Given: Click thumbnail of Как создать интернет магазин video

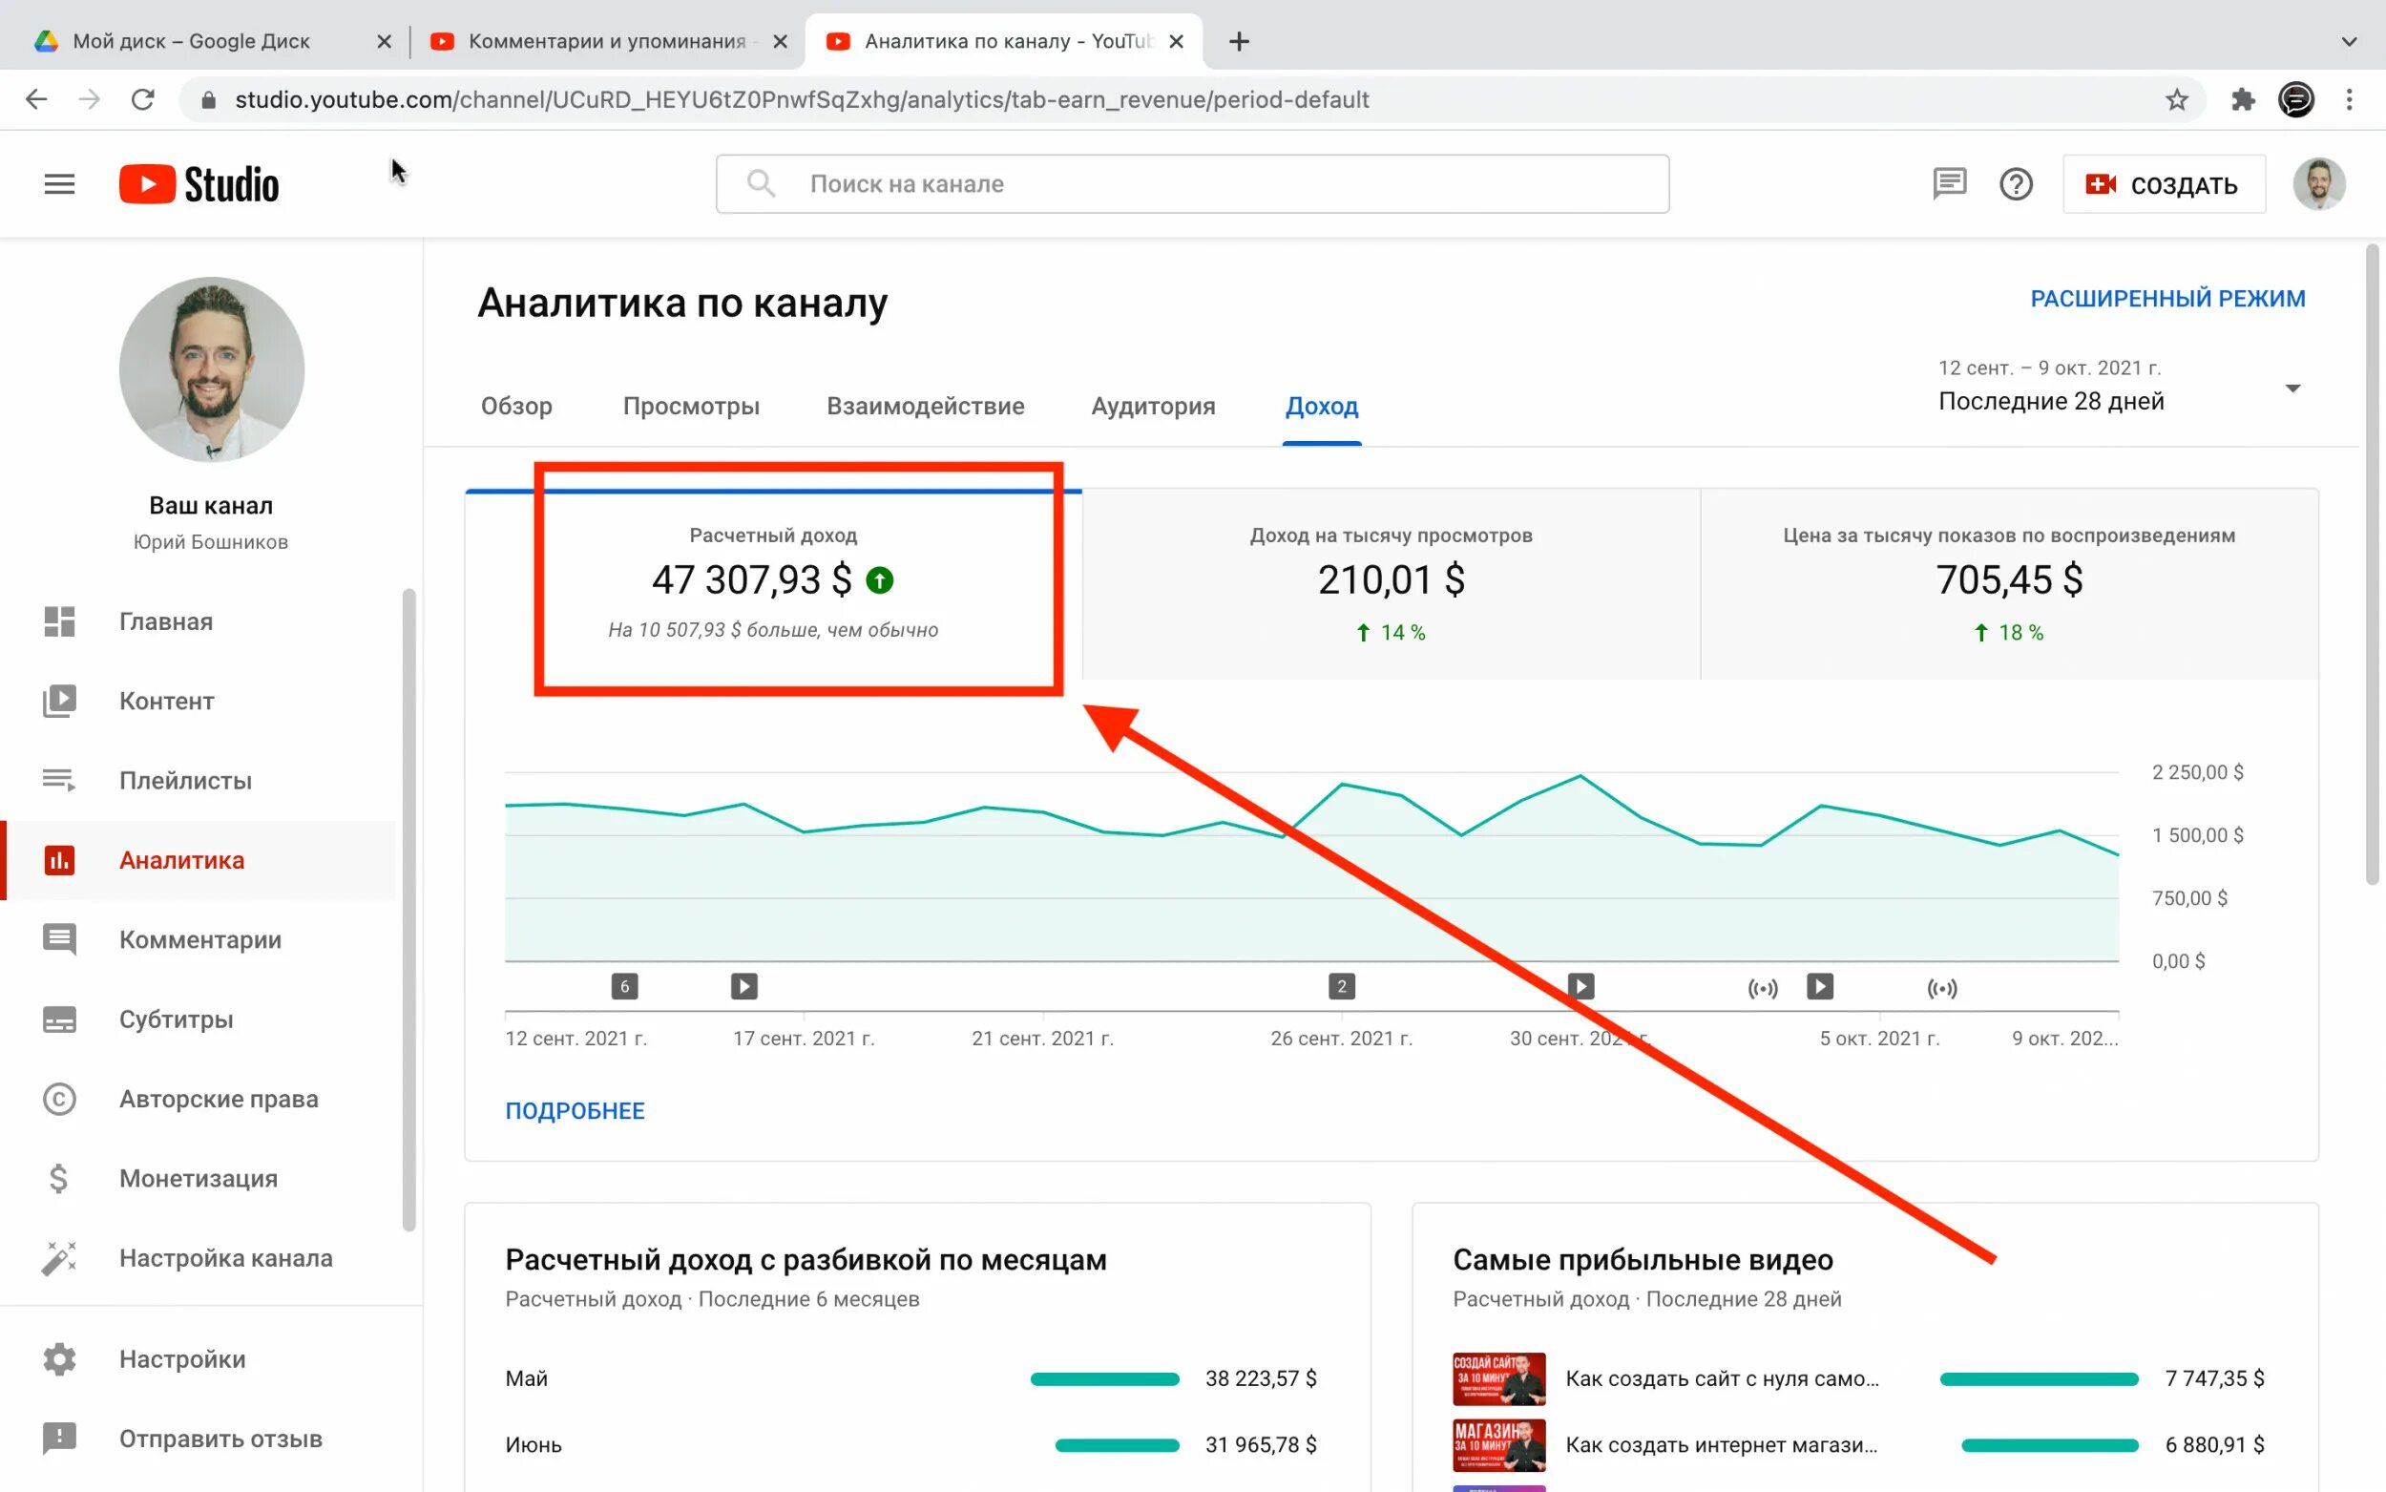Looking at the screenshot, I should 1498,1444.
